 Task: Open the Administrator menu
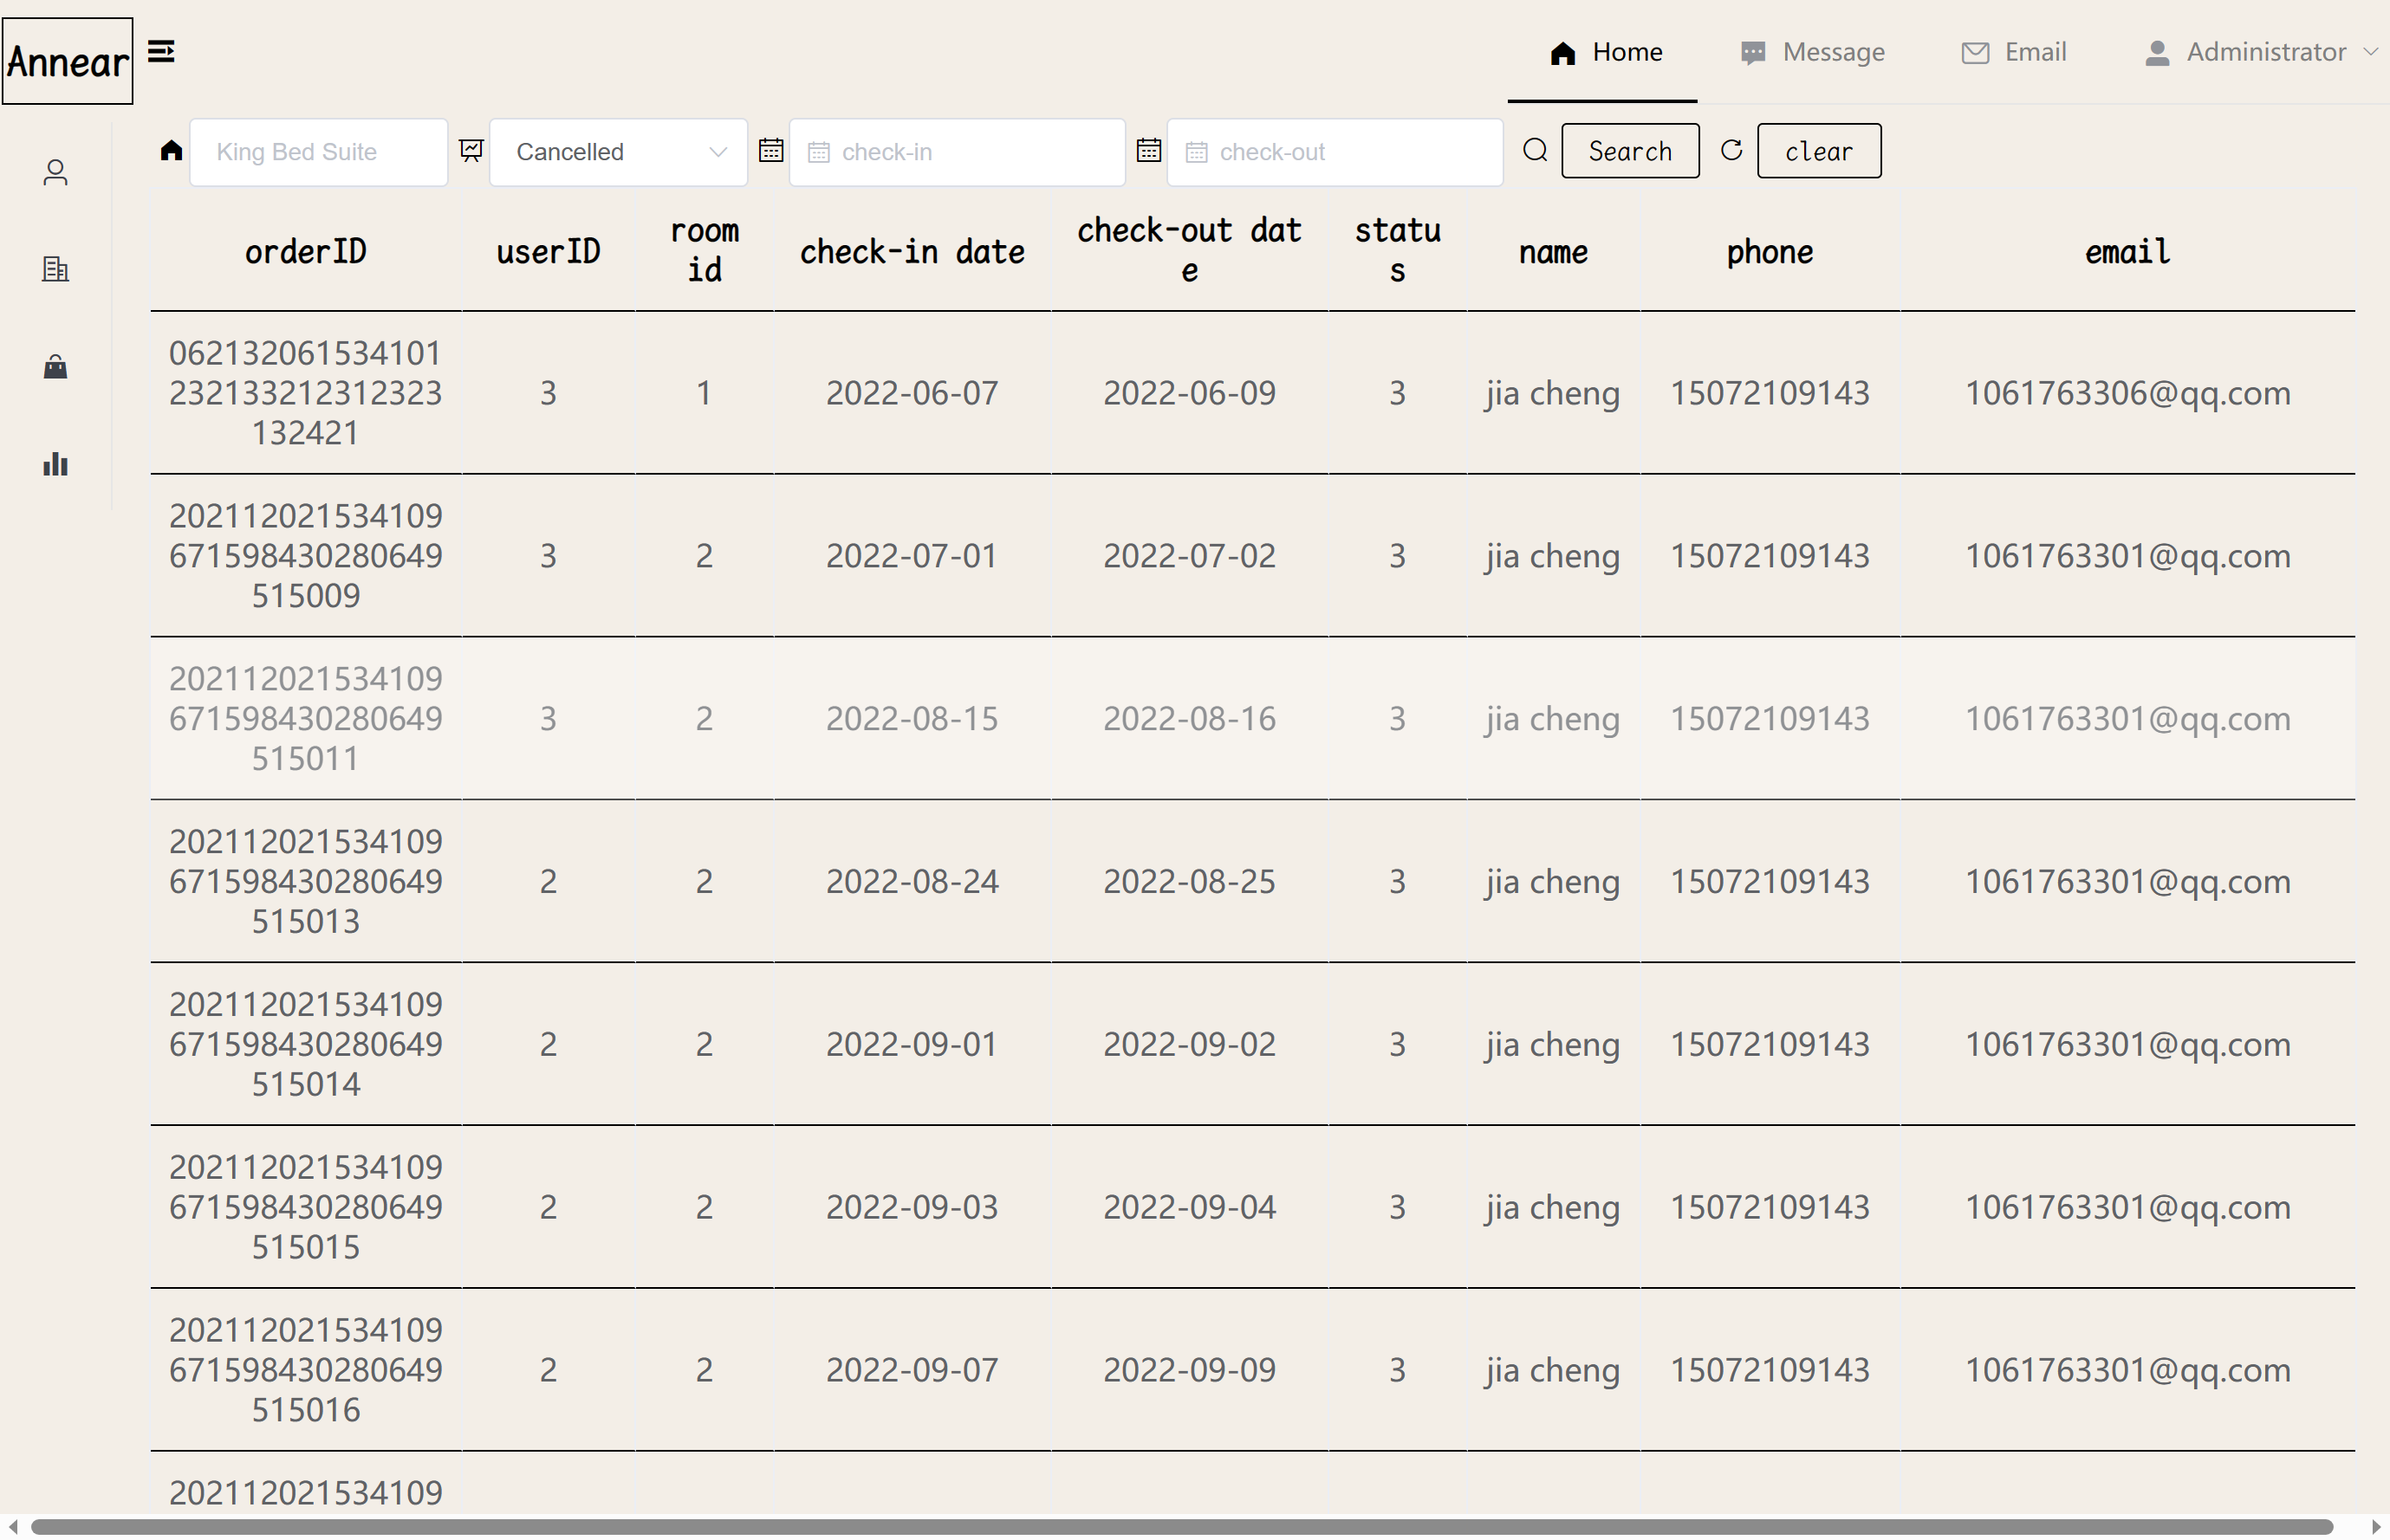click(2259, 52)
